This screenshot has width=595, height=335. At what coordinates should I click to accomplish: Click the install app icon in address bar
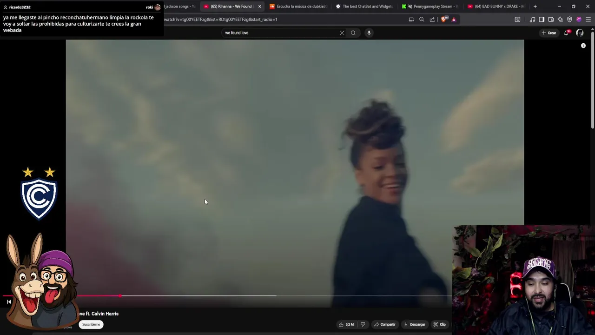pyautogui.click(x=411, y=20)
